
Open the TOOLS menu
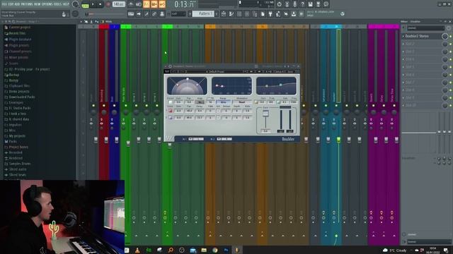58,4
